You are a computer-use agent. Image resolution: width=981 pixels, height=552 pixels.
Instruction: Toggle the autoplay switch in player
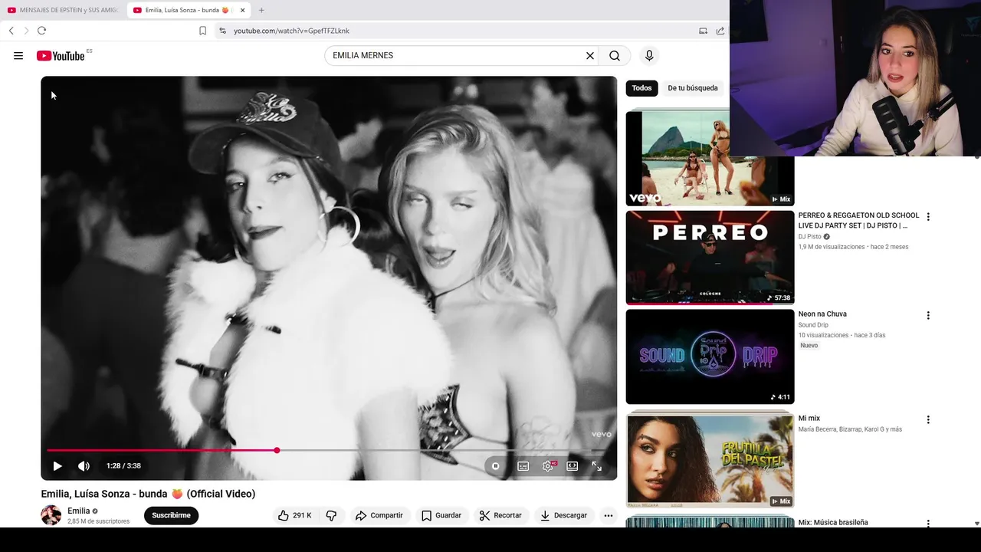pos(496,466)
